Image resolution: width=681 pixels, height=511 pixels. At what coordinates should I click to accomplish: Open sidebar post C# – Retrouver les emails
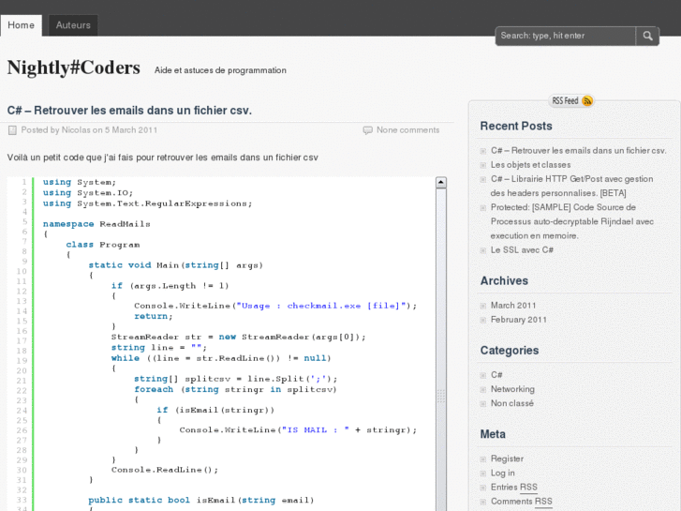(578, 150)
